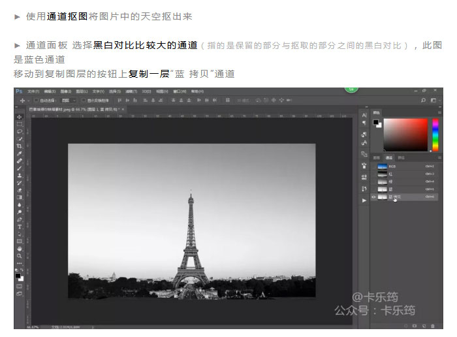Click the search icon in options bar
Image resolution: width=457 pixels, height=337 pixels.
423,101
